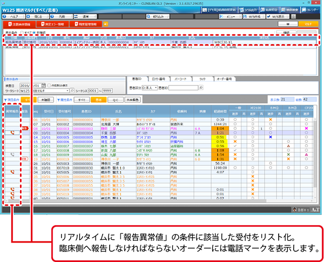Click phone icon in 照射報告 column
The height and width of the screenshot is (262, 324).
pyautogui.click(x=13, y=132)
